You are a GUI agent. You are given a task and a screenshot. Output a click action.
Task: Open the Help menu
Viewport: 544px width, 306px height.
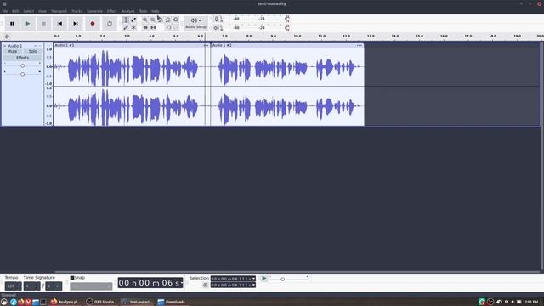pyautogui.click(x=155, y=11)
